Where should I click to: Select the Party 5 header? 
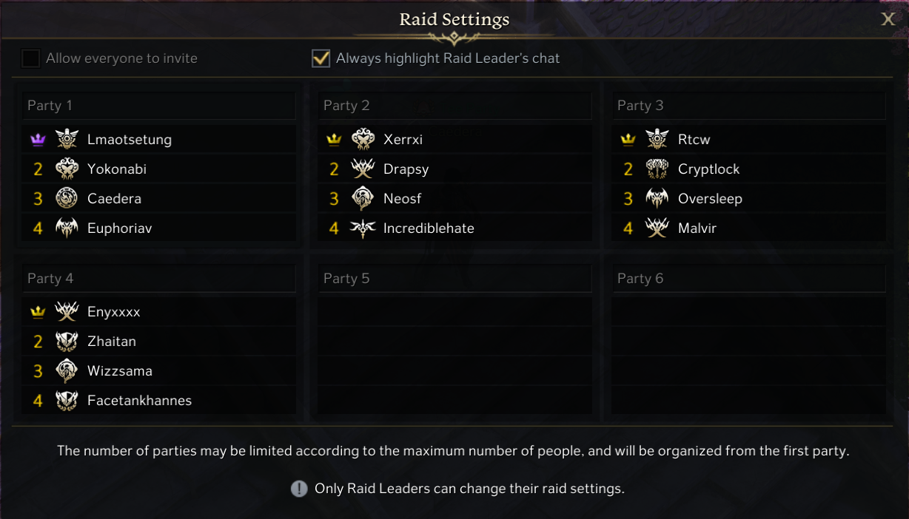click(454, 279)
